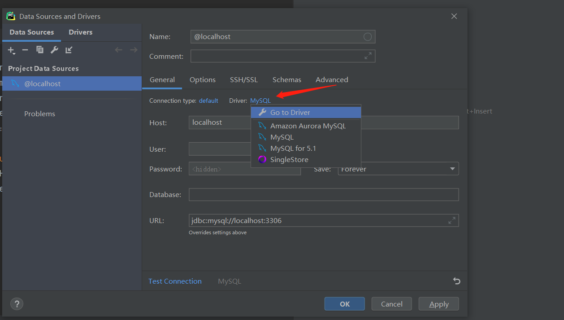Open the Save password Forever dropdown

[398, 169]
